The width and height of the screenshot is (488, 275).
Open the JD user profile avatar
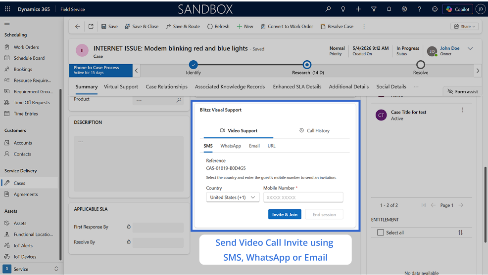click(481, 9)
